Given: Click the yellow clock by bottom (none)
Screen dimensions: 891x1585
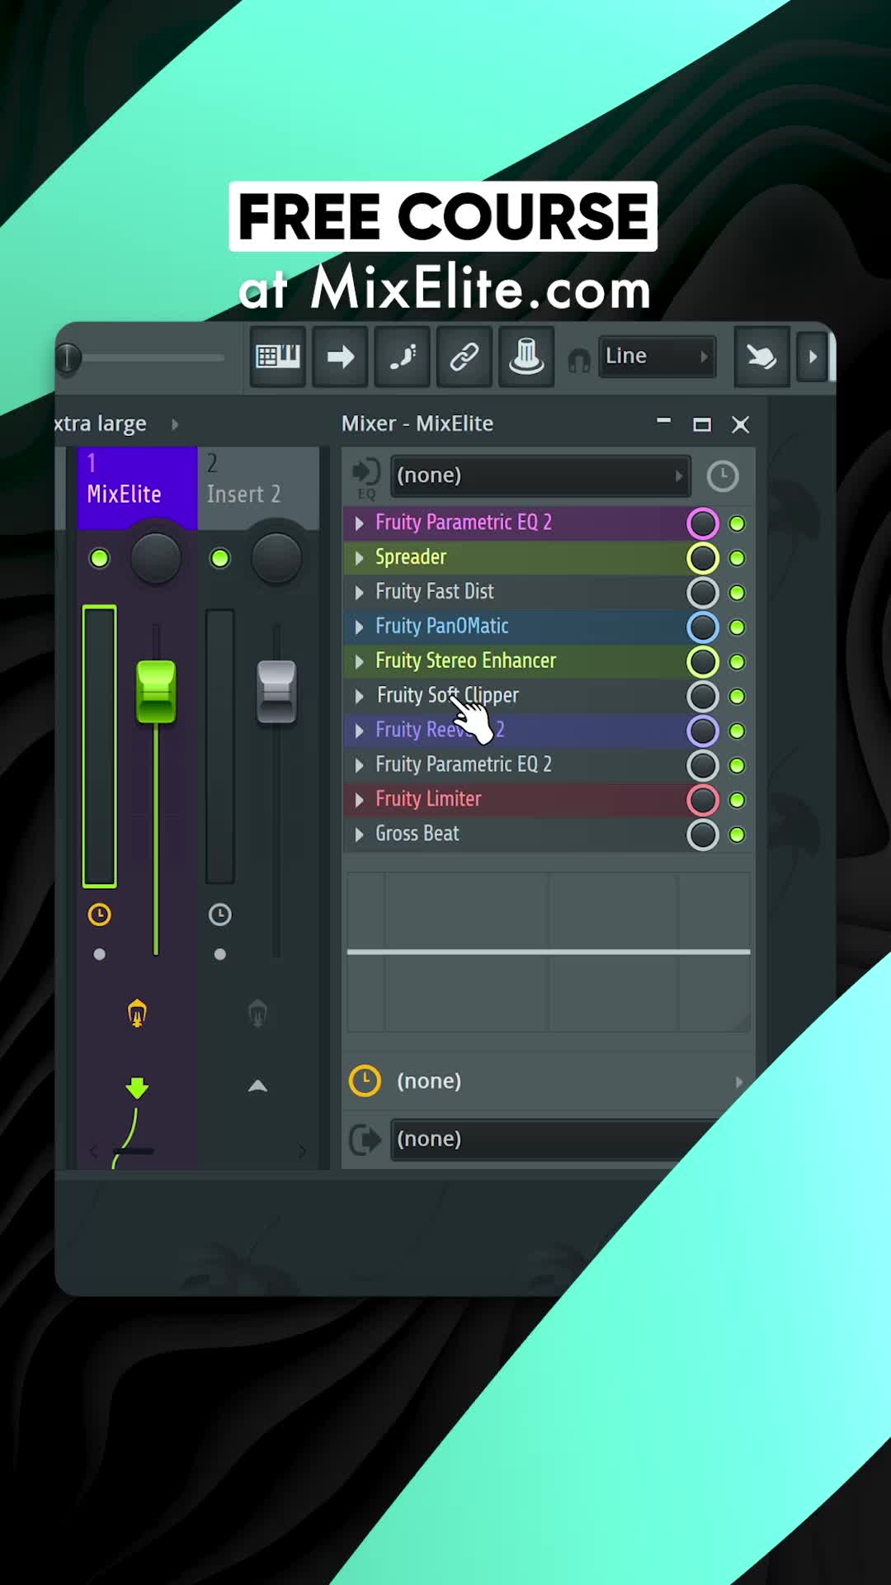Looking at the screenshot, I should click(365, 1081).
